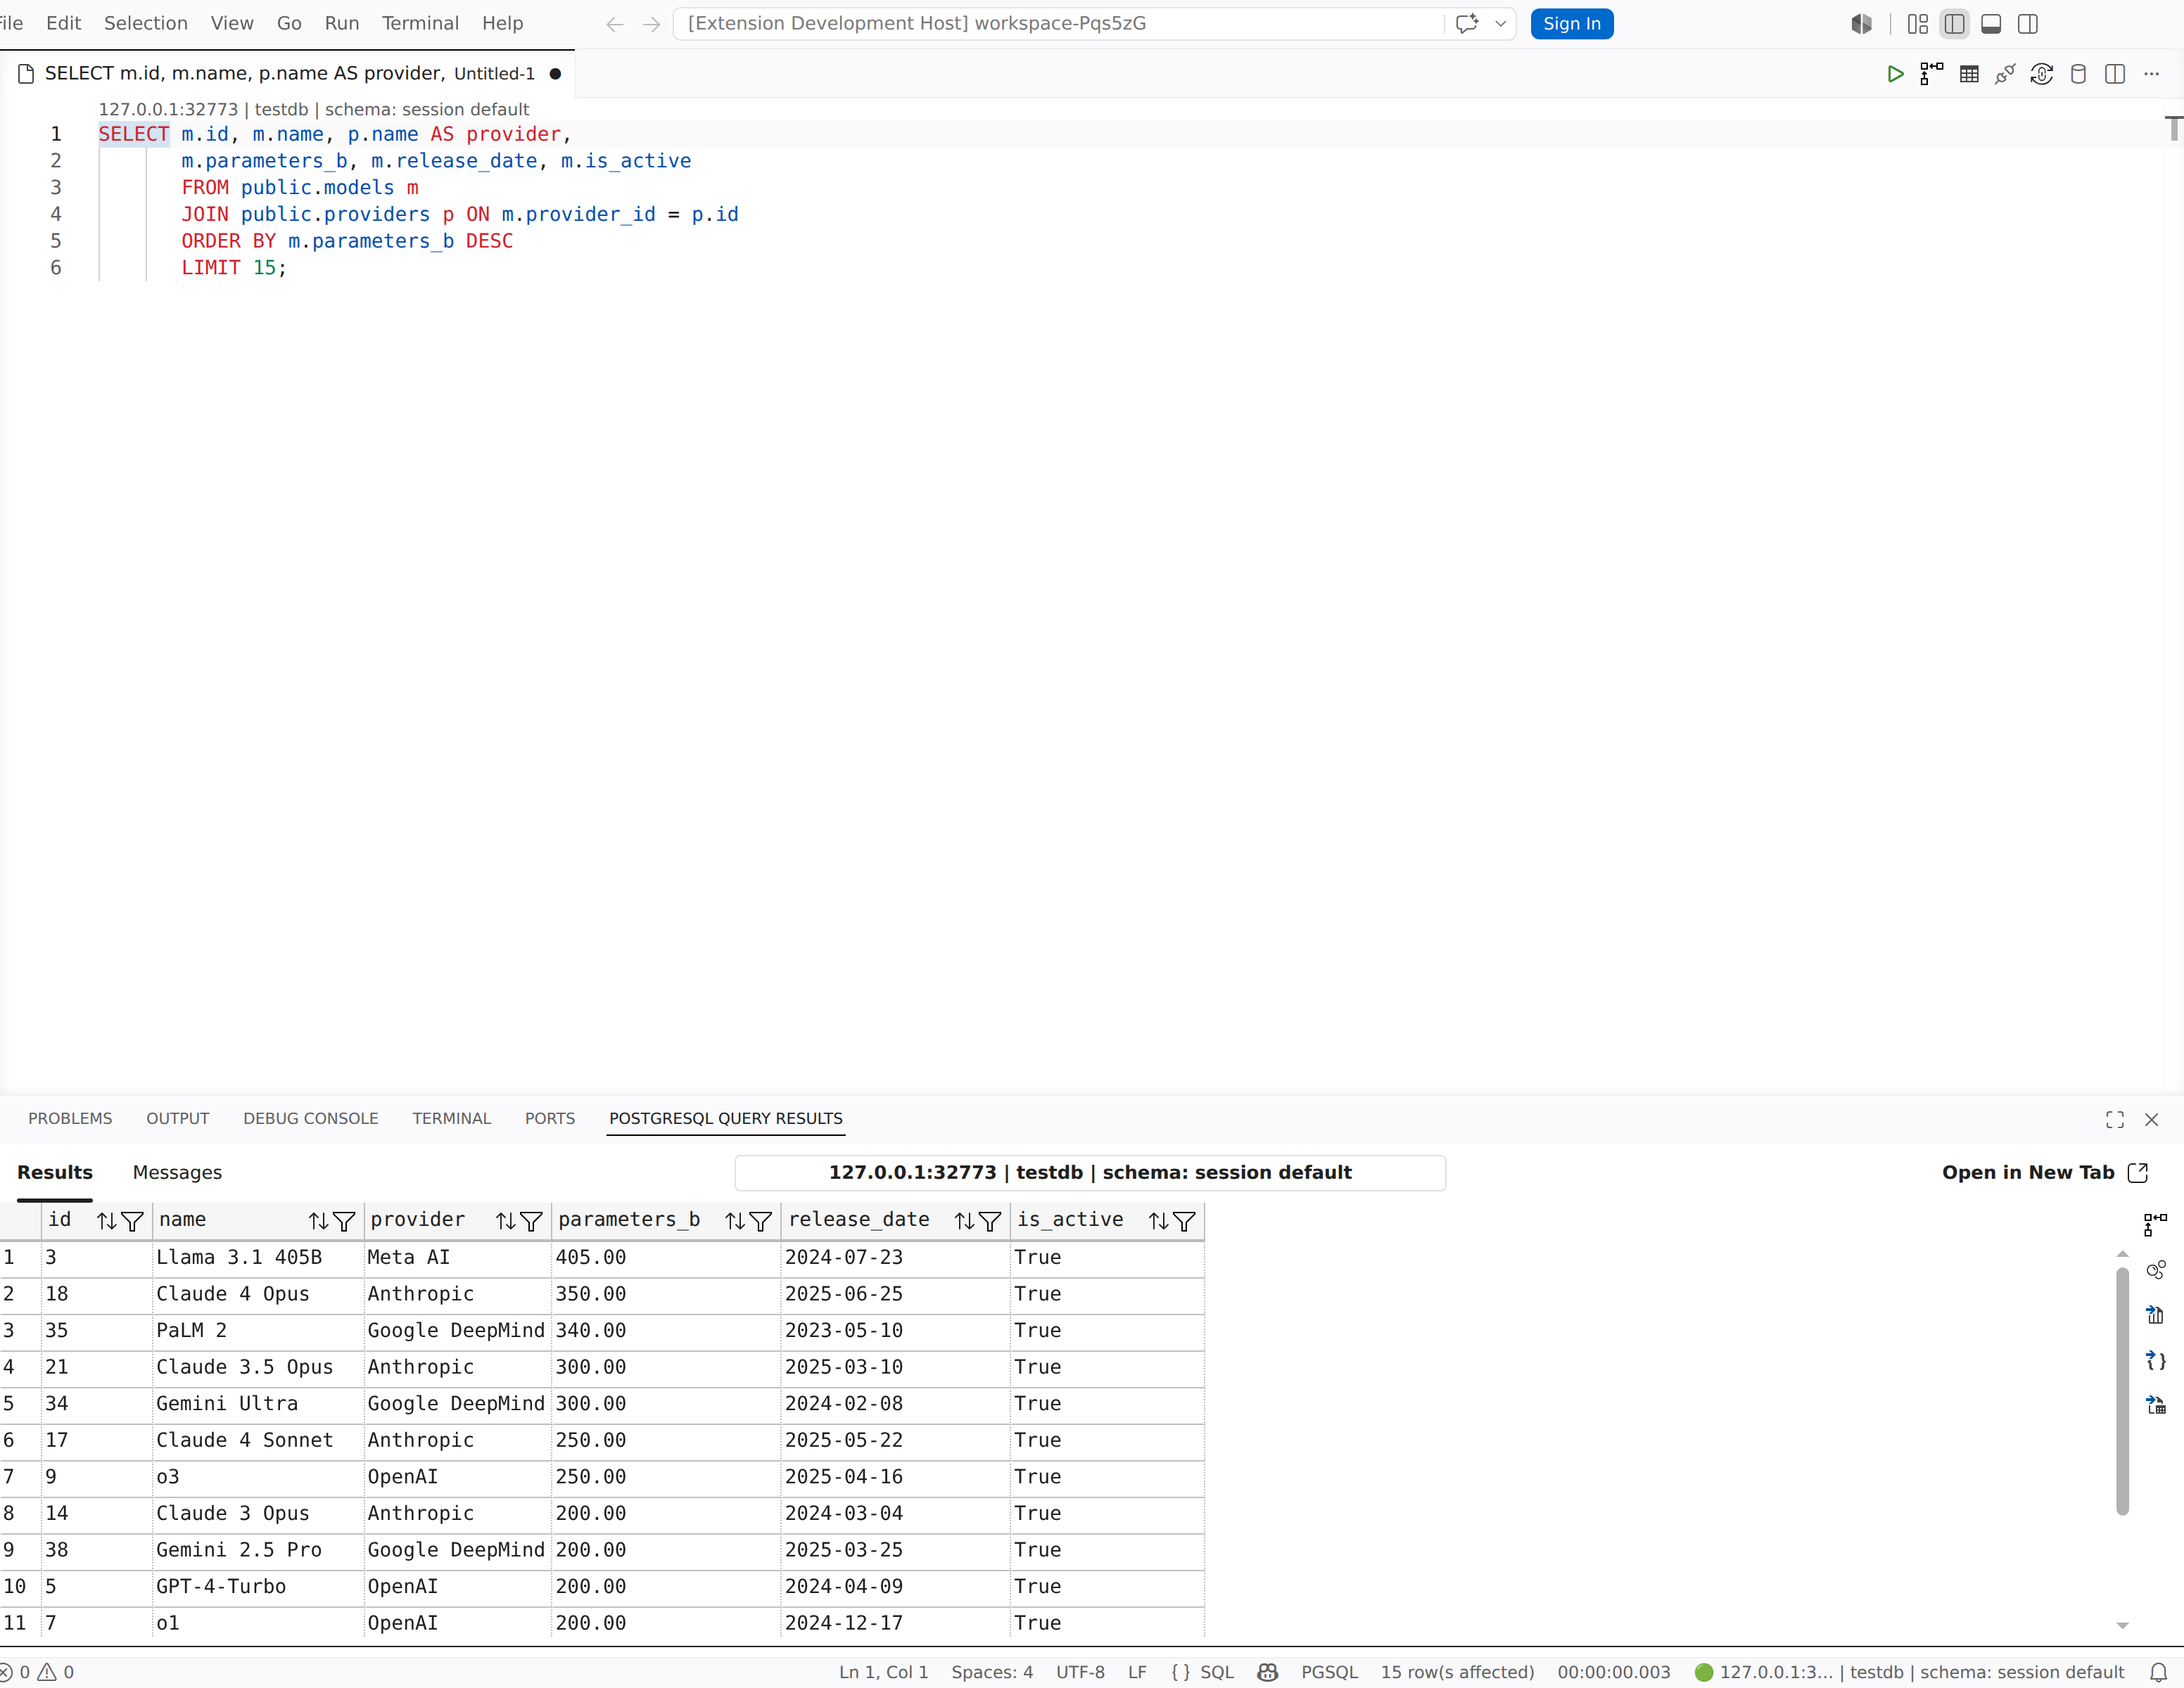2184x1688 pixels.
Task: Click the query plan icon in results sidebar
Action: tap(2156, 1225)
